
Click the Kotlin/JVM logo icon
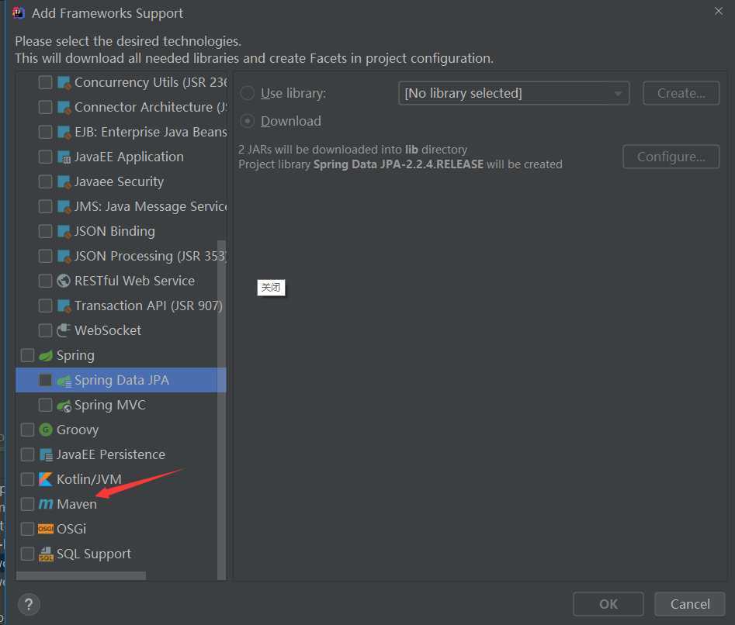pos(46,479)
